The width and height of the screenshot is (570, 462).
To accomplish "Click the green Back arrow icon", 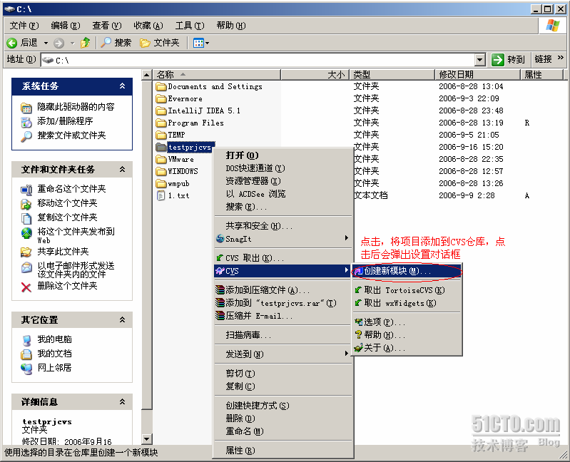I will [11, 43].
